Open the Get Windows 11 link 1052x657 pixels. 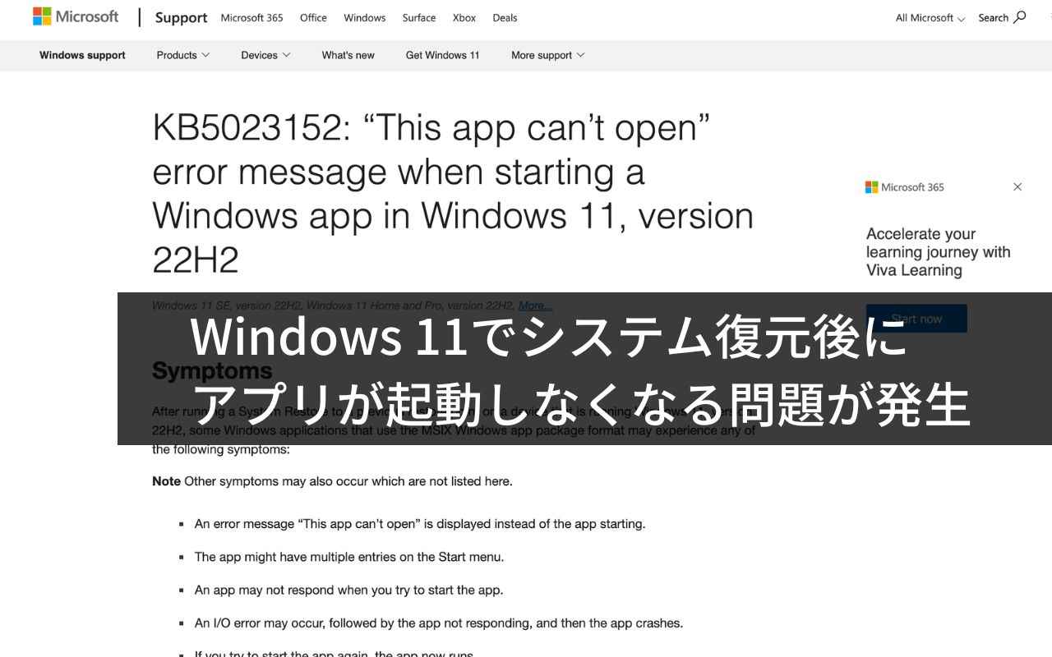[x=442, y=55]
